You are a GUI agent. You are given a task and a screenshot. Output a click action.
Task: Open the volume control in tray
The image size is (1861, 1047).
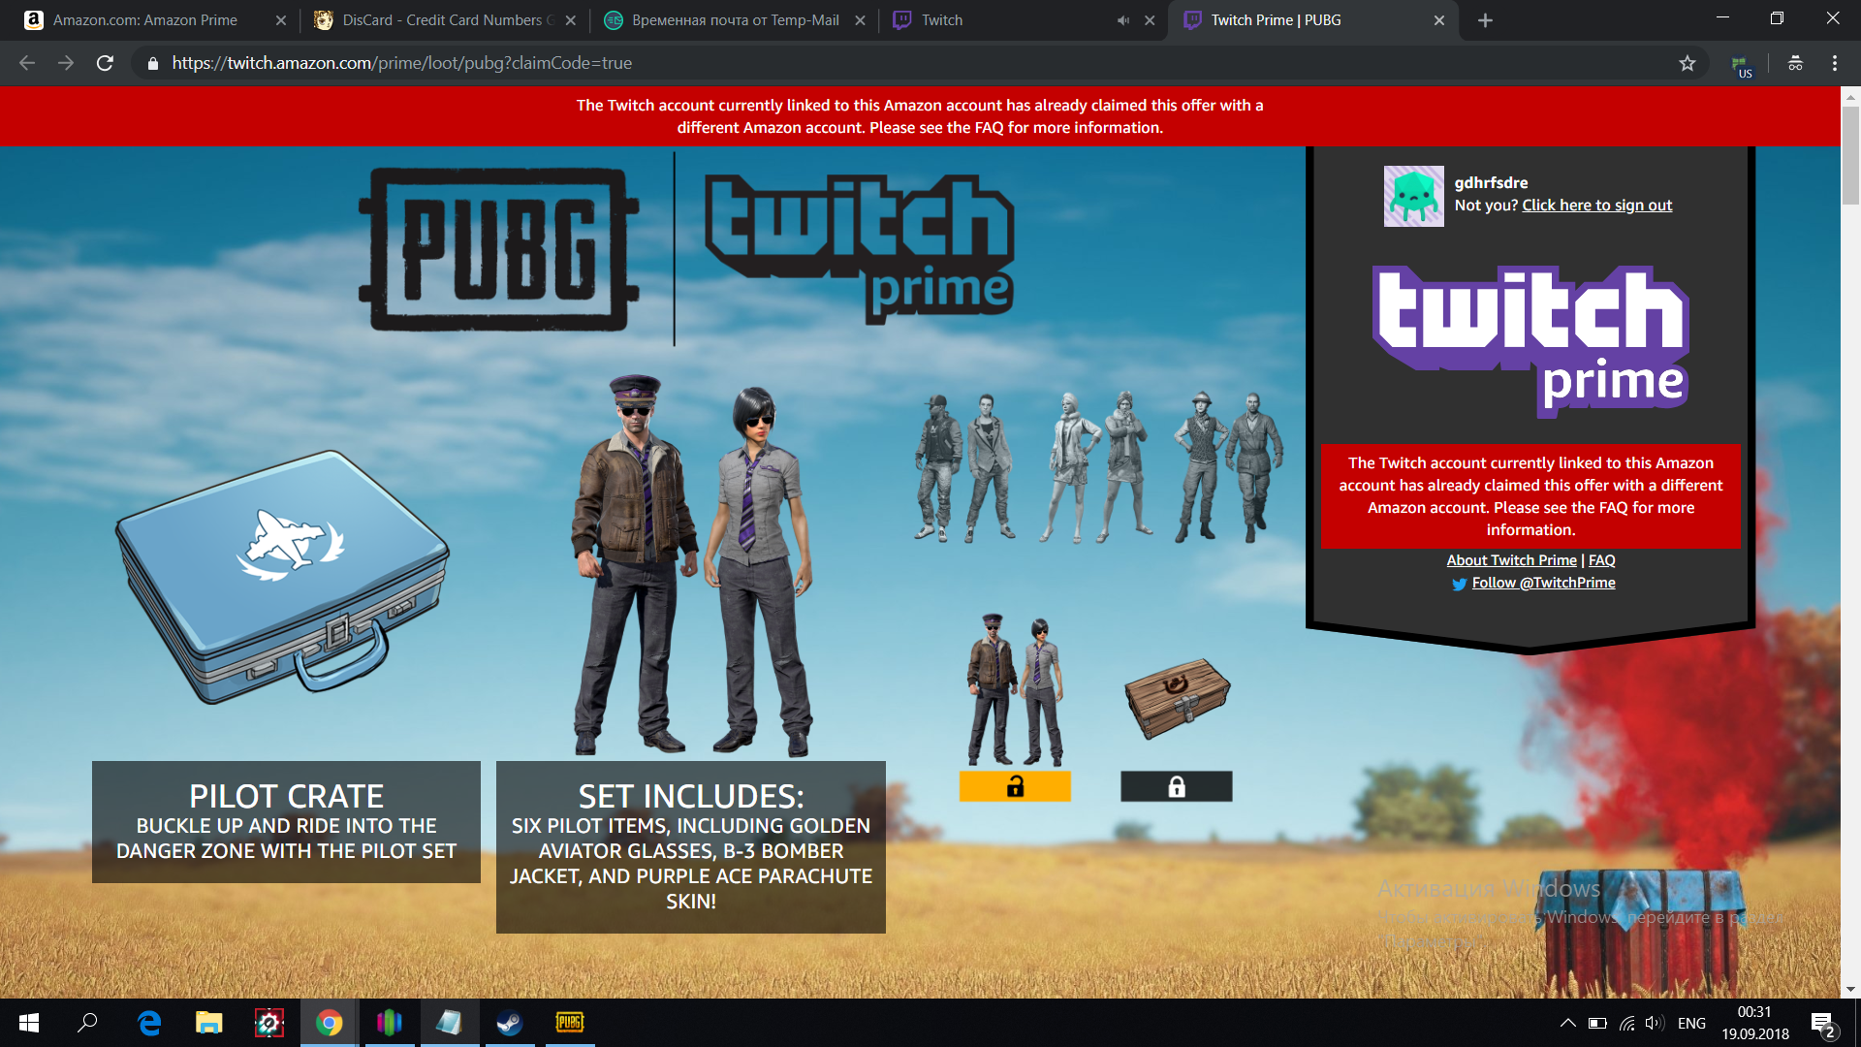pyautogui.click(x=1655, y=1023)
